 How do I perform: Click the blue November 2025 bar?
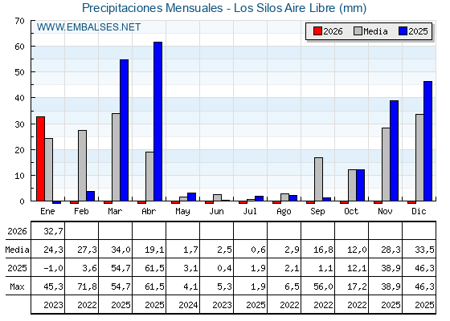click(394, 151)
